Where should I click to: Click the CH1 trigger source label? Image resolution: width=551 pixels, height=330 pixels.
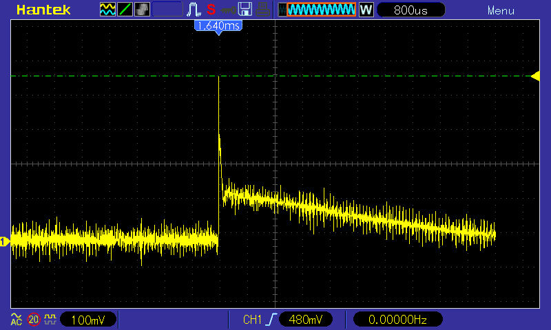(x=252, y=319)
